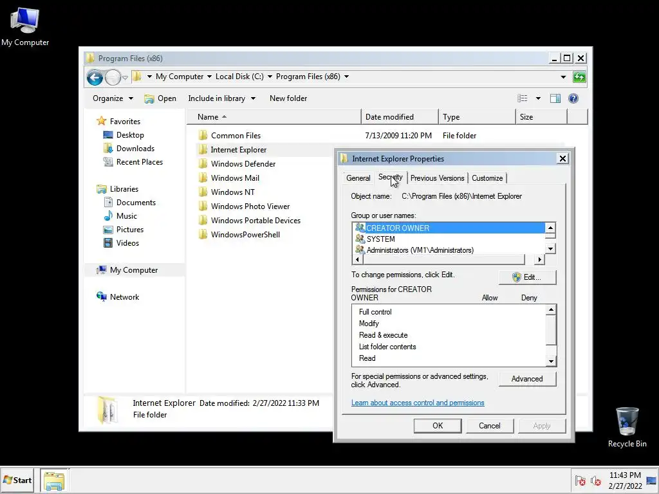
Task: Click the muted volume tray icon
Action: (x=595, y=480)
